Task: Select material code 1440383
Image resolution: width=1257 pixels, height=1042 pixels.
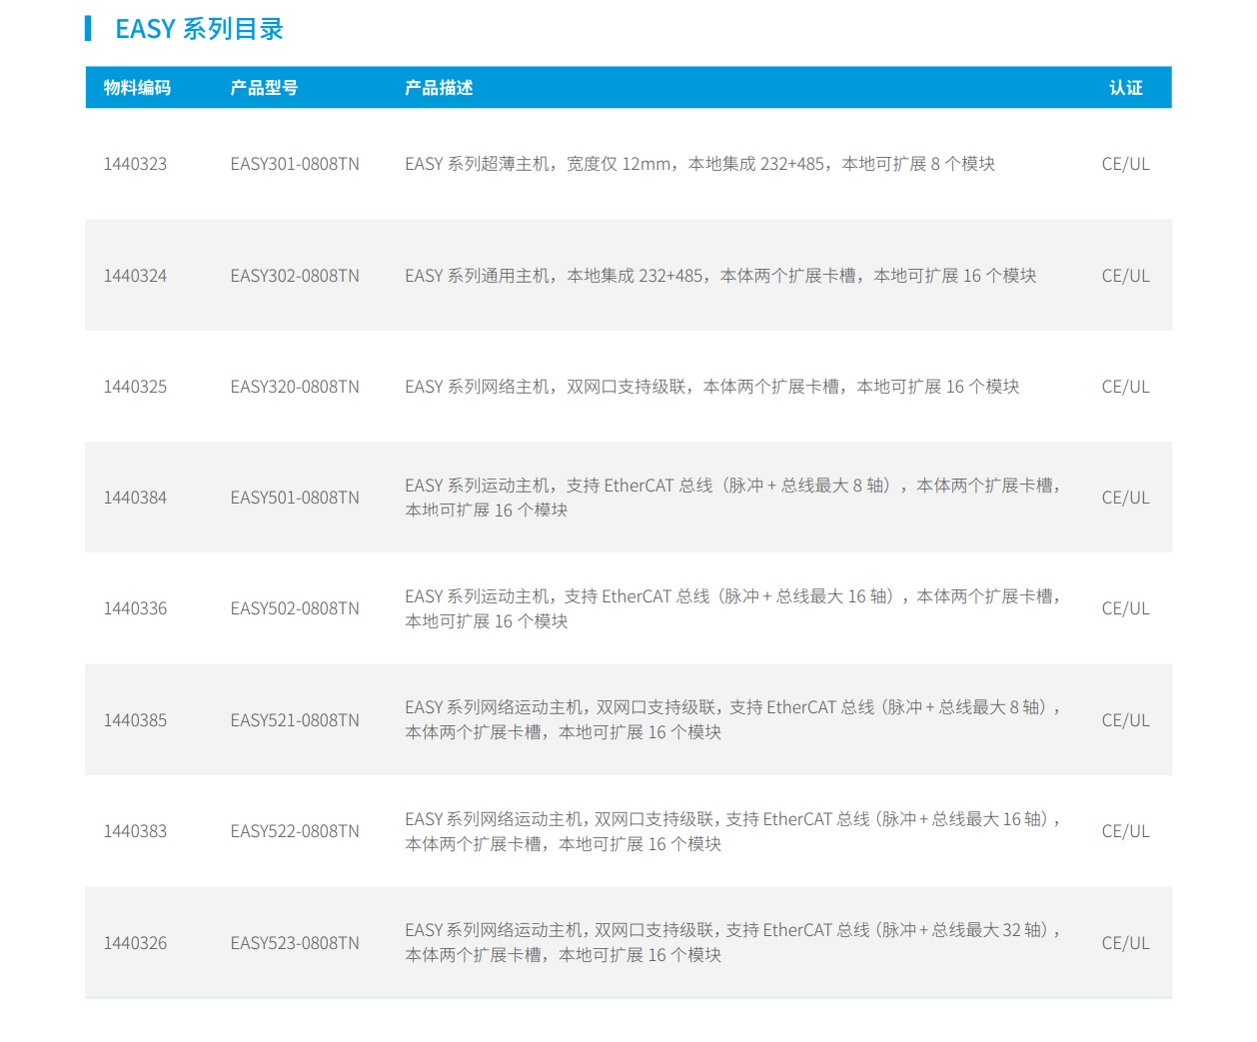Action: (135, 831)
